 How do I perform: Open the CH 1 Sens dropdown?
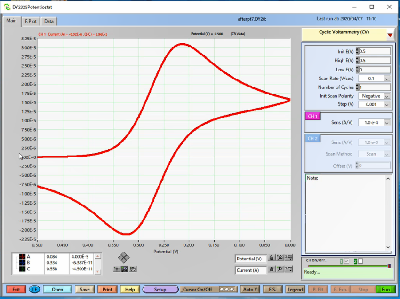click(386, 122)
